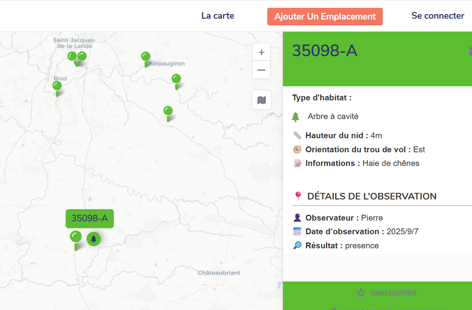Click the compass icon beside Orientation du trou
This screenshot has height=310, width=472.
[297, 150]
